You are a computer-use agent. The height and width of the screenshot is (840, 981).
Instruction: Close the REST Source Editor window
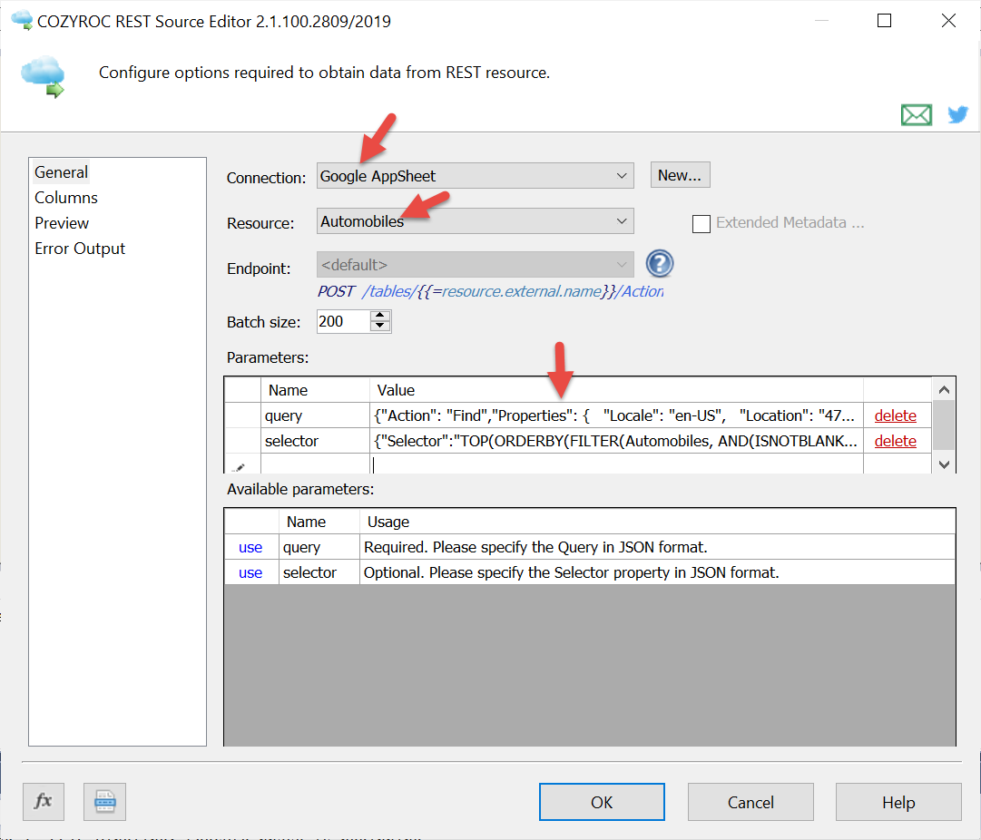tap(948, 21)
